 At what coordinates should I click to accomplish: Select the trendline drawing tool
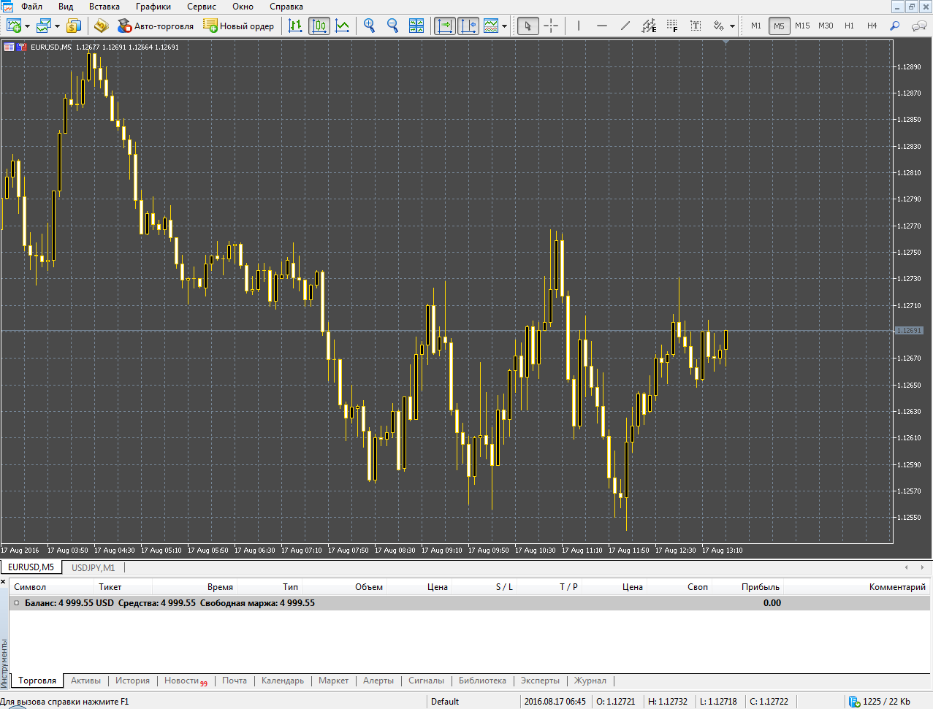pos(625,26)
